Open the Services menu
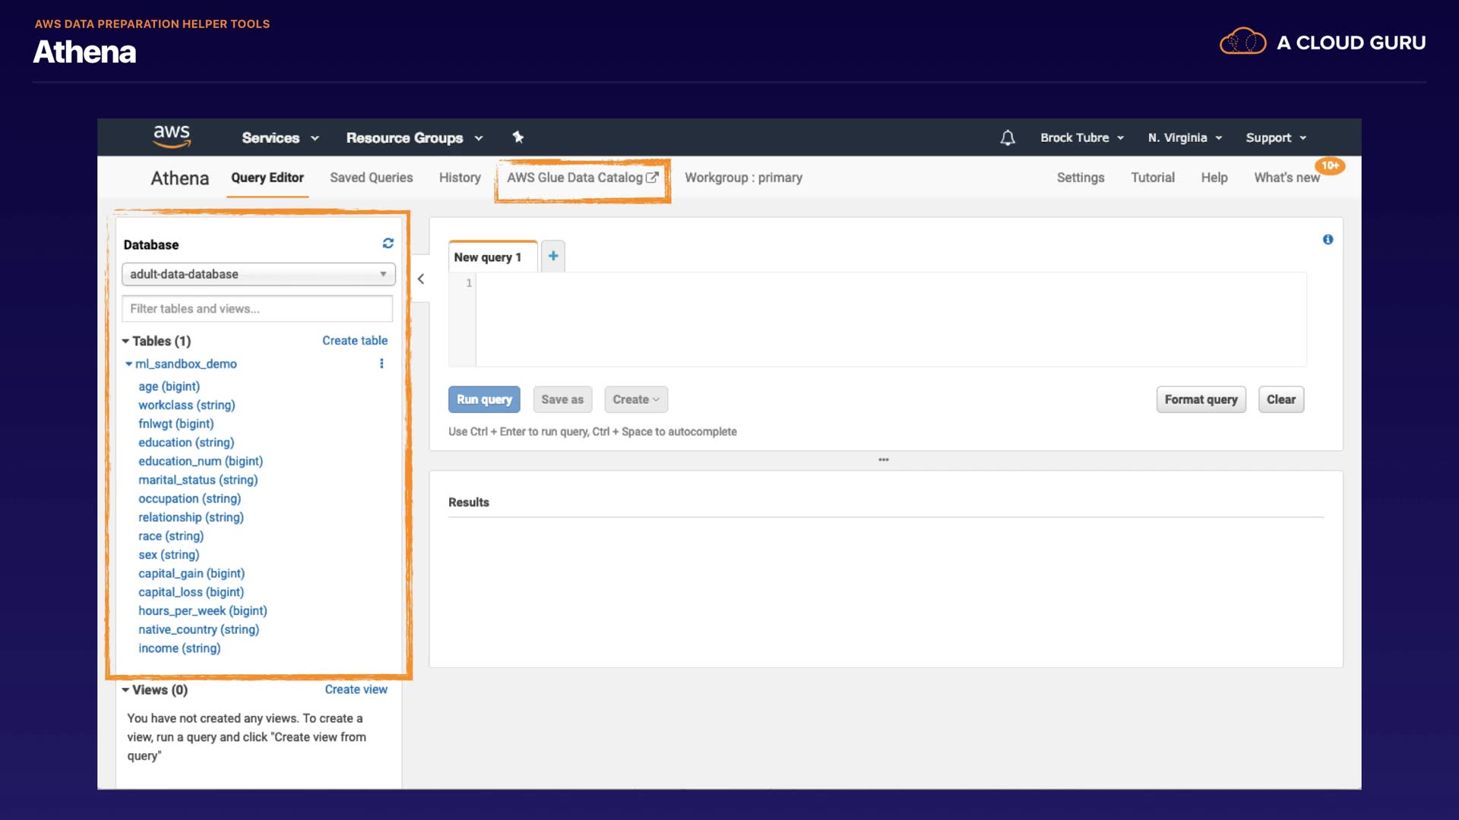1459x820 pixels. click(x=280, y=138)
